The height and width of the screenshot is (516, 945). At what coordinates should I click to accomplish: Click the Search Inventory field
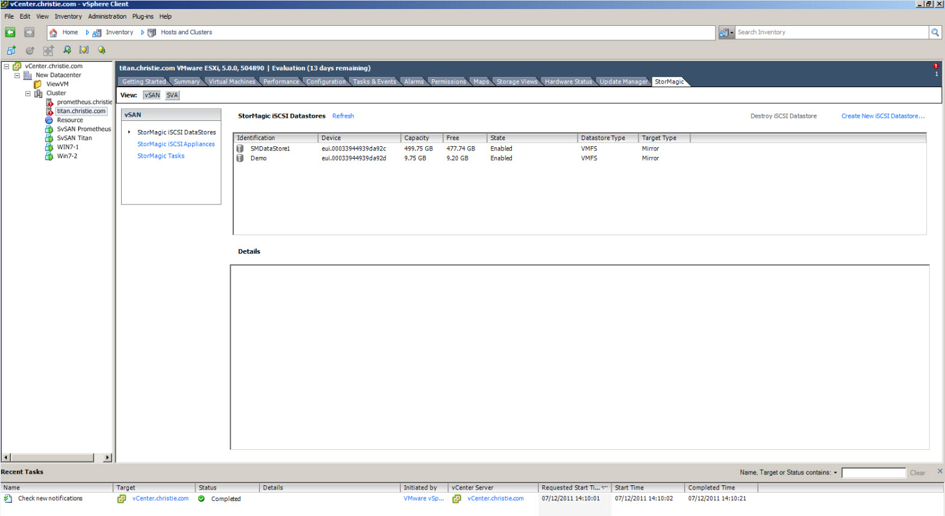(832, 32)
